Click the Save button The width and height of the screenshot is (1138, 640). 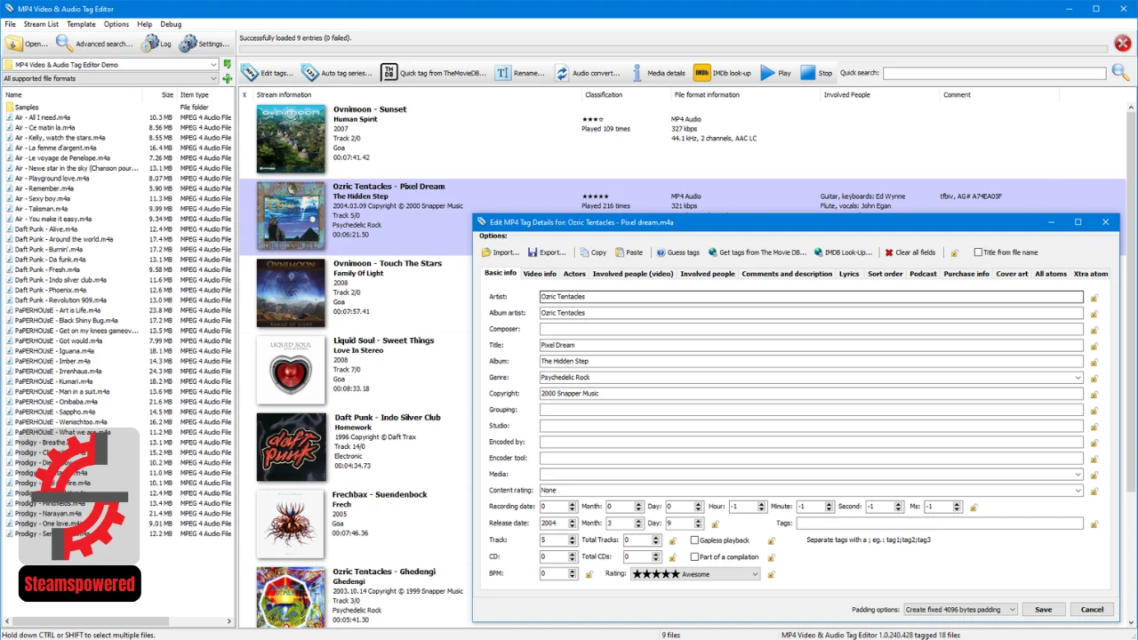(x=1043, y=609)
